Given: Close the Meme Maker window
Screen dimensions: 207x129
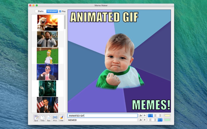Looking at the screenshot, I should (30, 5).
